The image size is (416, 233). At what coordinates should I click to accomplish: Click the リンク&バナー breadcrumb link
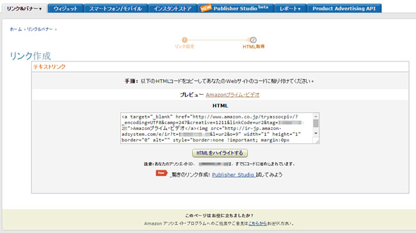click(40, 29)
